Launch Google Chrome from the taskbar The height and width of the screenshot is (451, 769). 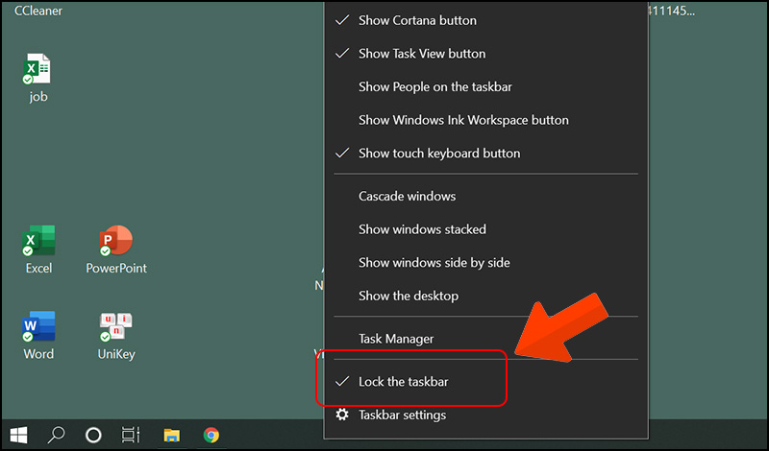click(x=211, y=435)
